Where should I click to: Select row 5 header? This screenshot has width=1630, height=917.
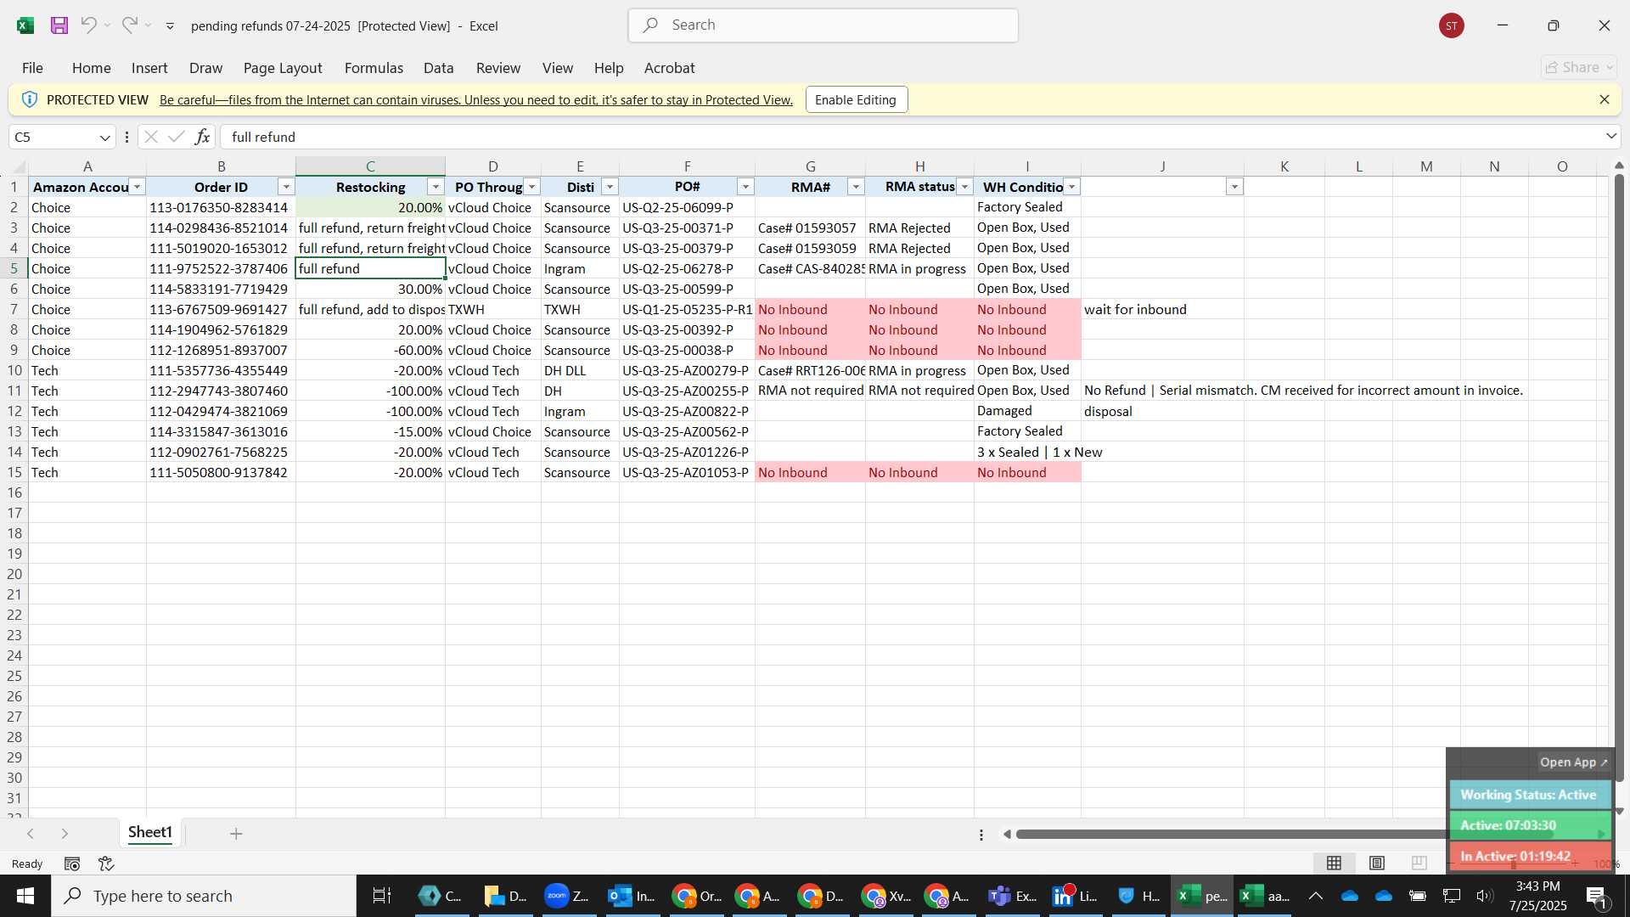click(14, 268)
